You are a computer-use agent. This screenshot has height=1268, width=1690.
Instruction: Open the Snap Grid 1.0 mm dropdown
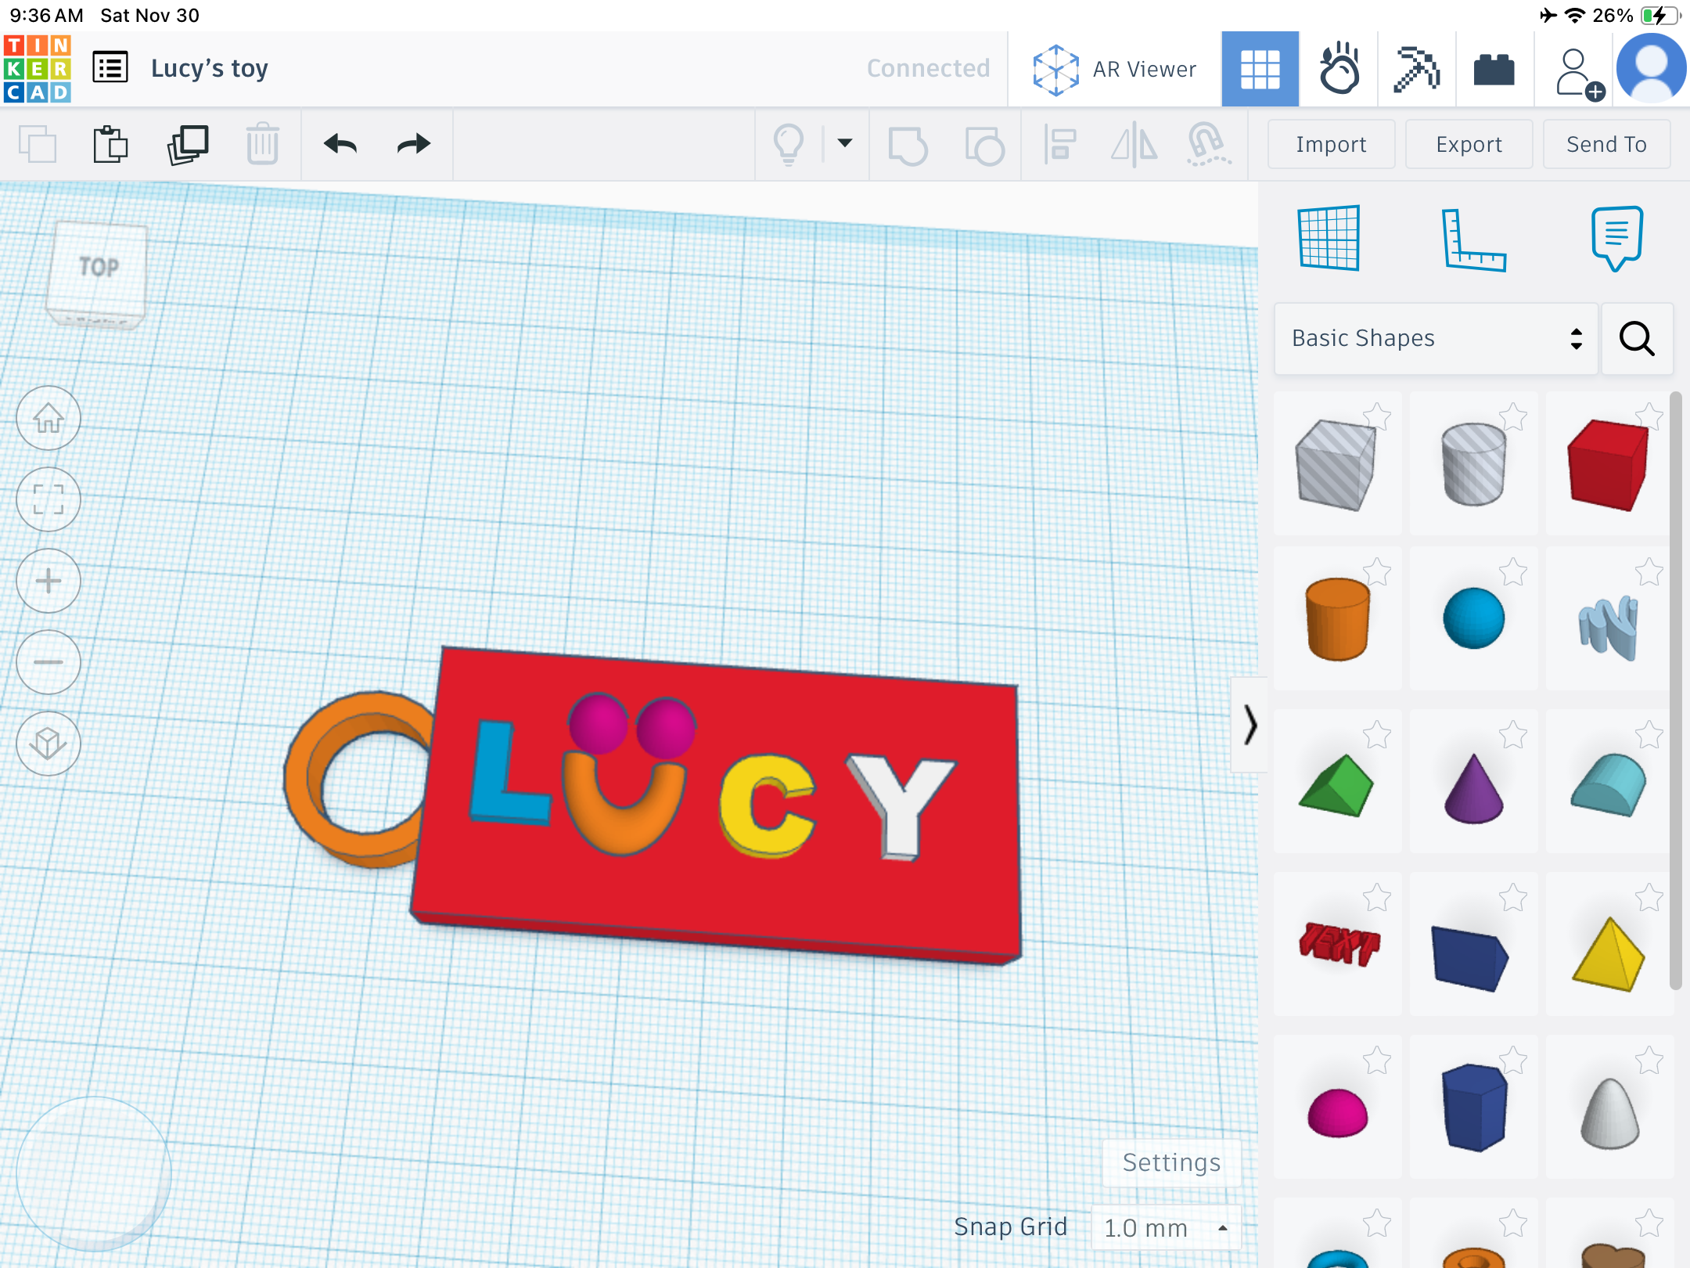[1166, 1227]
